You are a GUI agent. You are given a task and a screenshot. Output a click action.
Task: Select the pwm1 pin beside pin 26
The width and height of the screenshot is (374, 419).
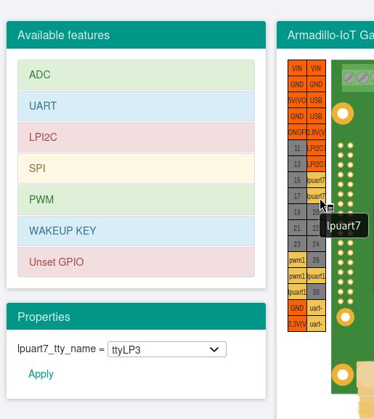[x=297, y=260]
